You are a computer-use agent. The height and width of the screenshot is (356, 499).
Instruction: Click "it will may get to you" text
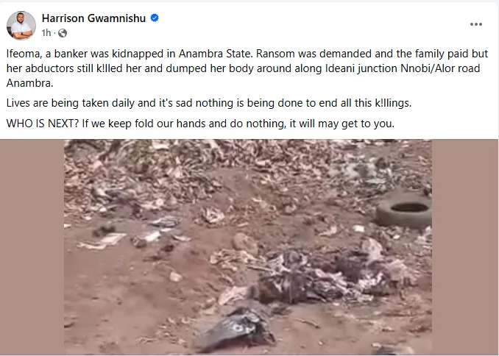(x=341, y=124)
